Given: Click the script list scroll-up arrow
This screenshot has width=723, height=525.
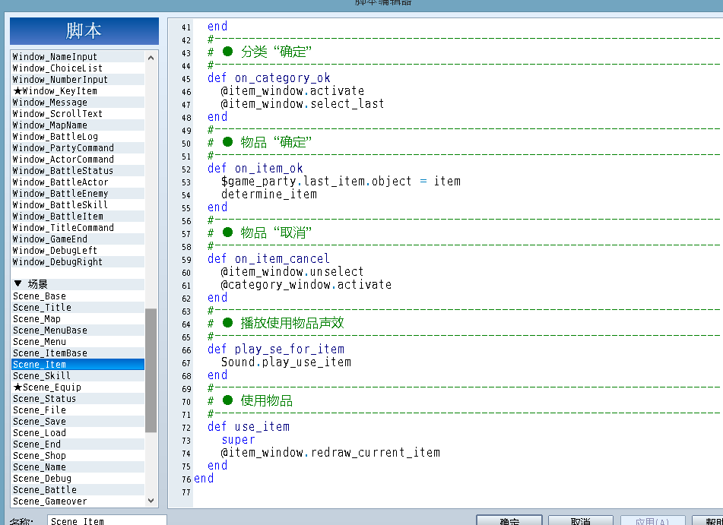Looking at the screenshot, I should point(151,58).
